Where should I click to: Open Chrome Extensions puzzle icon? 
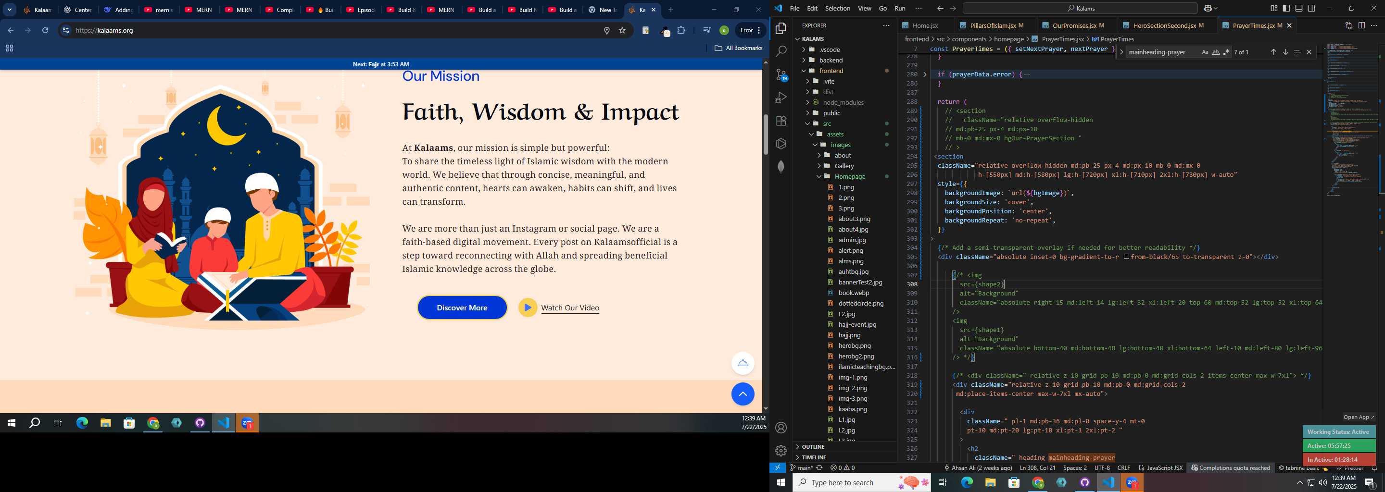(x=681, y=31)
